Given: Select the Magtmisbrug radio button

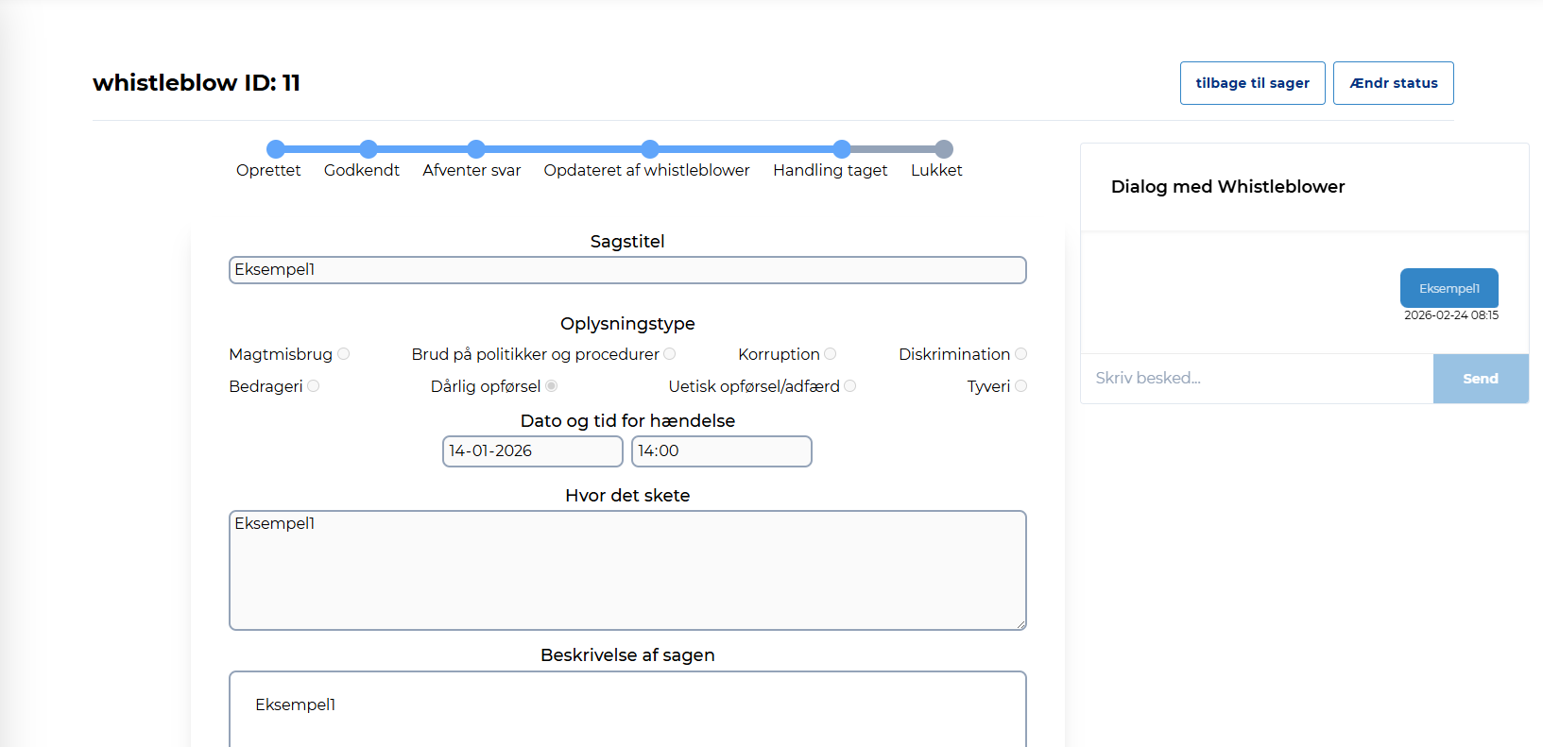Looking at the screenshot, I should pos(344,354).
